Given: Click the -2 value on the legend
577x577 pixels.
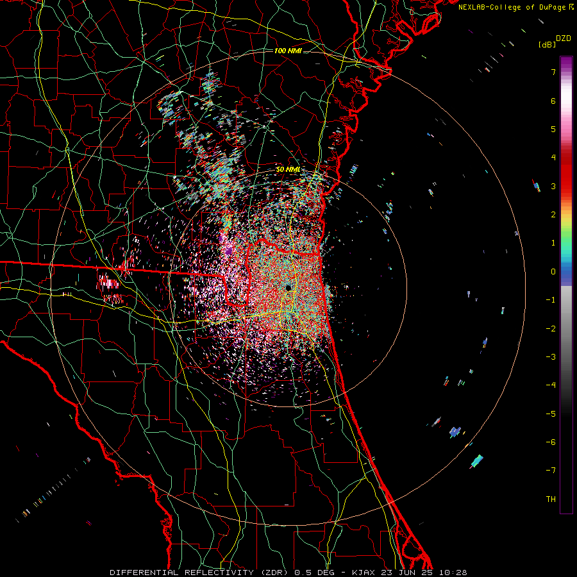Looking at the screenshot, I should (551, 328).
